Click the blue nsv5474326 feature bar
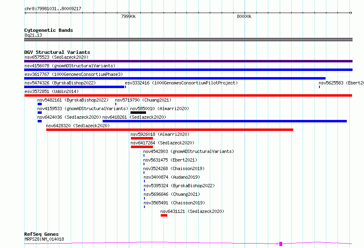364x248 pixels. [x=74, y=87]
